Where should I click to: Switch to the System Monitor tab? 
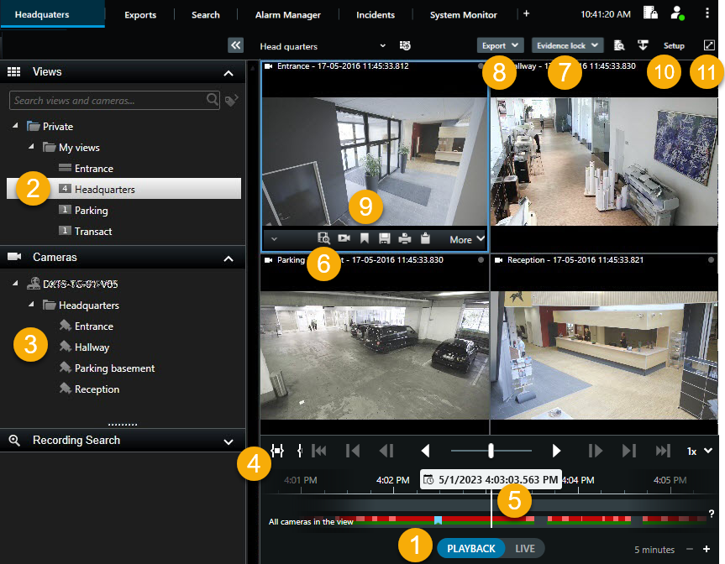463,14
